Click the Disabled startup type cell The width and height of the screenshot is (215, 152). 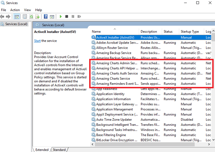click(x=187, y=119)
